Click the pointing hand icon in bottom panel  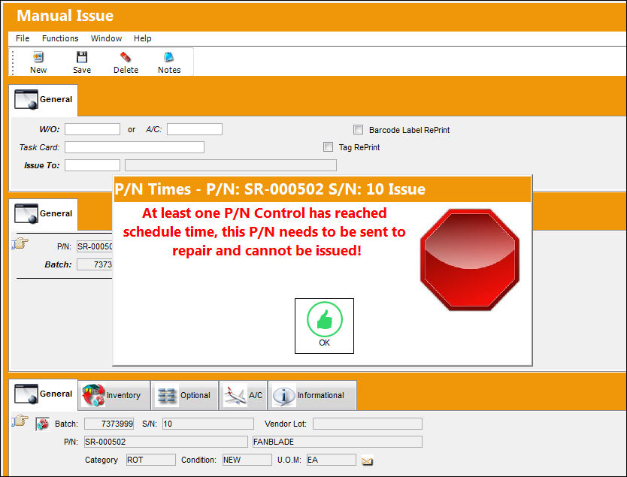point(20,421)
